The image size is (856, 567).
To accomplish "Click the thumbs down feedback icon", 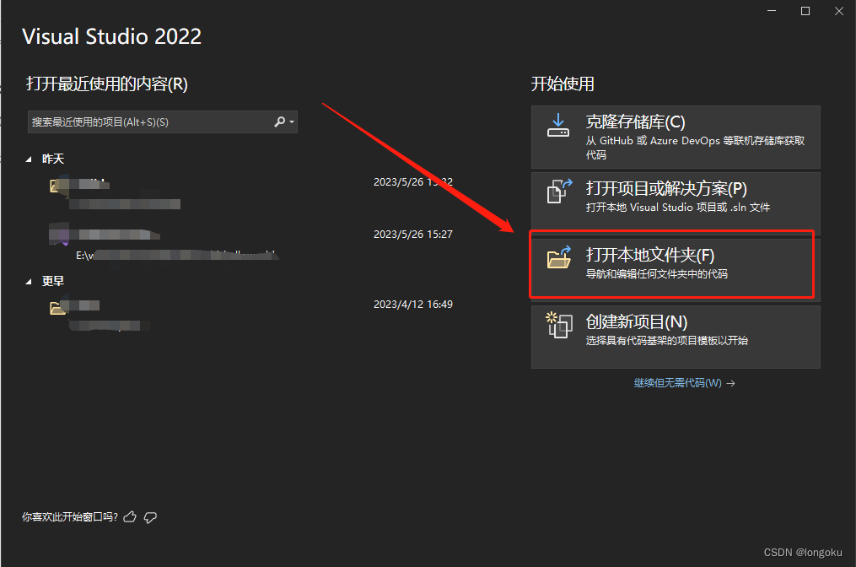I will (150, 517).
